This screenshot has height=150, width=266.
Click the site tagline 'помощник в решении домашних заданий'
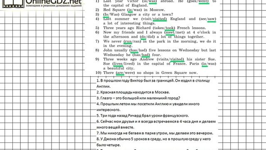click(x=54, y=5)
